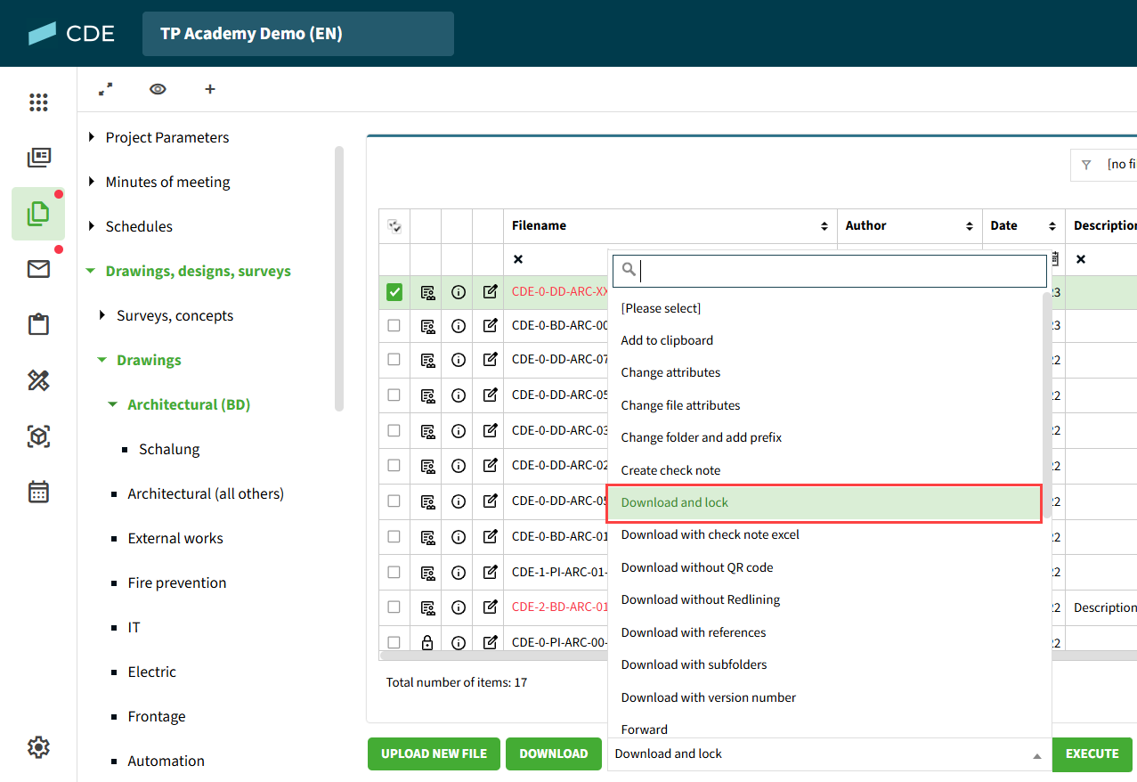Click the clipboard tasks icon in sidebar
This screenshot has width=1137, height=782.
pos(38,325)
